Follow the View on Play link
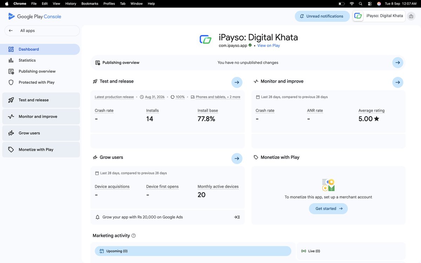 click(x=268, y=46)
